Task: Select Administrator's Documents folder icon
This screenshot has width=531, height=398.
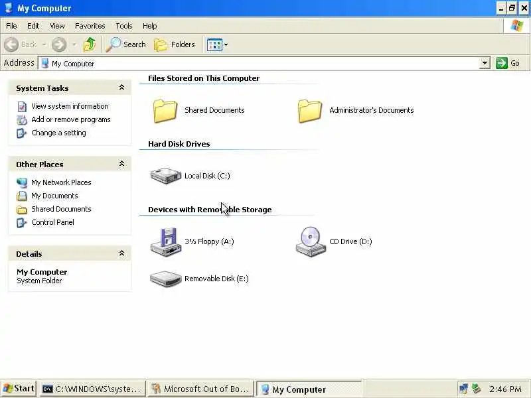Action: tap(310, 111)
